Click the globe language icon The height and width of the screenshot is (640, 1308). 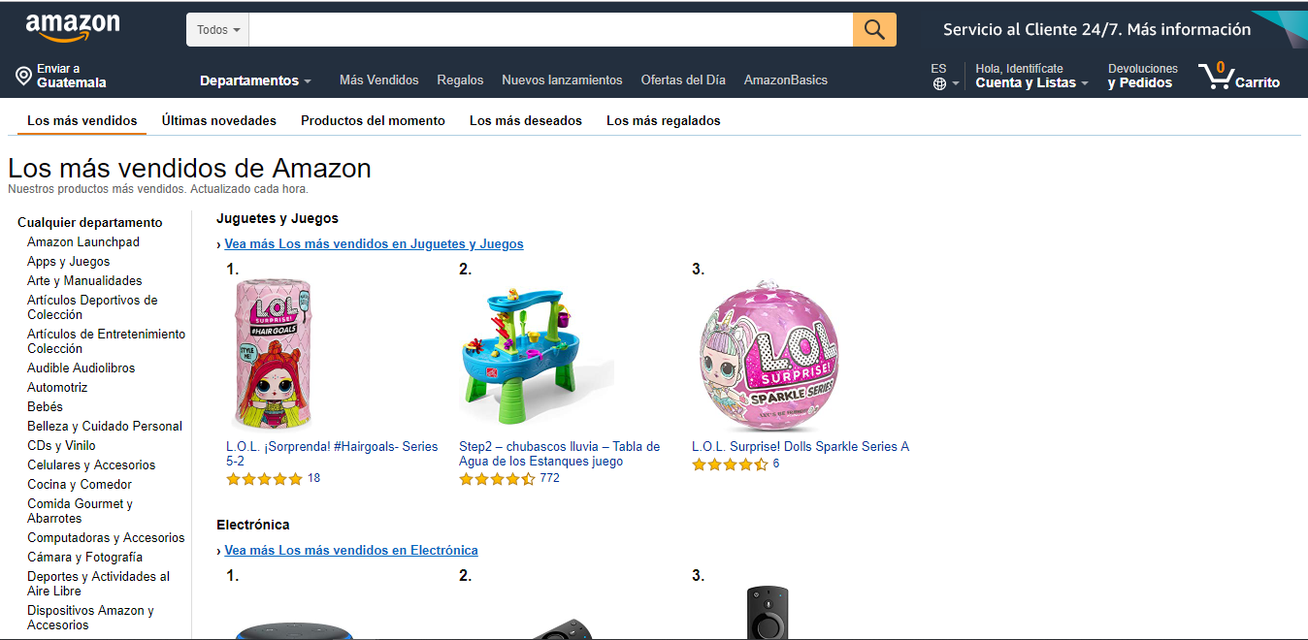pos(939,83)
